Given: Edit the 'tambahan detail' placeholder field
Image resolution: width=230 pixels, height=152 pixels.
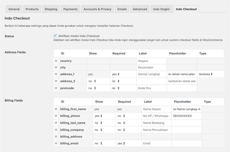Looking at the screenshot, I should (x=182, y=81).
